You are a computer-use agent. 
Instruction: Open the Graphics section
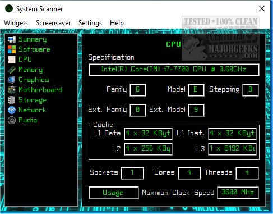tap(34, 80)
